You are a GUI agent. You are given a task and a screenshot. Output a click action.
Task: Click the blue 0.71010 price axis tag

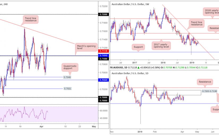(x=103, y=56)
